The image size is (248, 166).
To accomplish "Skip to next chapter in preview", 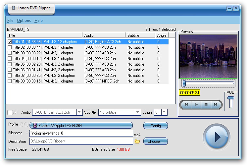I will [216, 105].
